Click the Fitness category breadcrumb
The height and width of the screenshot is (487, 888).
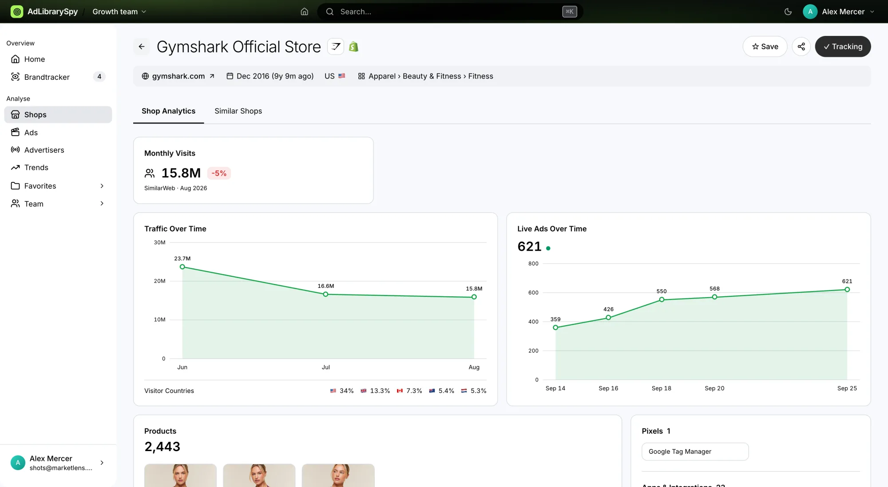tap(480, 76)
